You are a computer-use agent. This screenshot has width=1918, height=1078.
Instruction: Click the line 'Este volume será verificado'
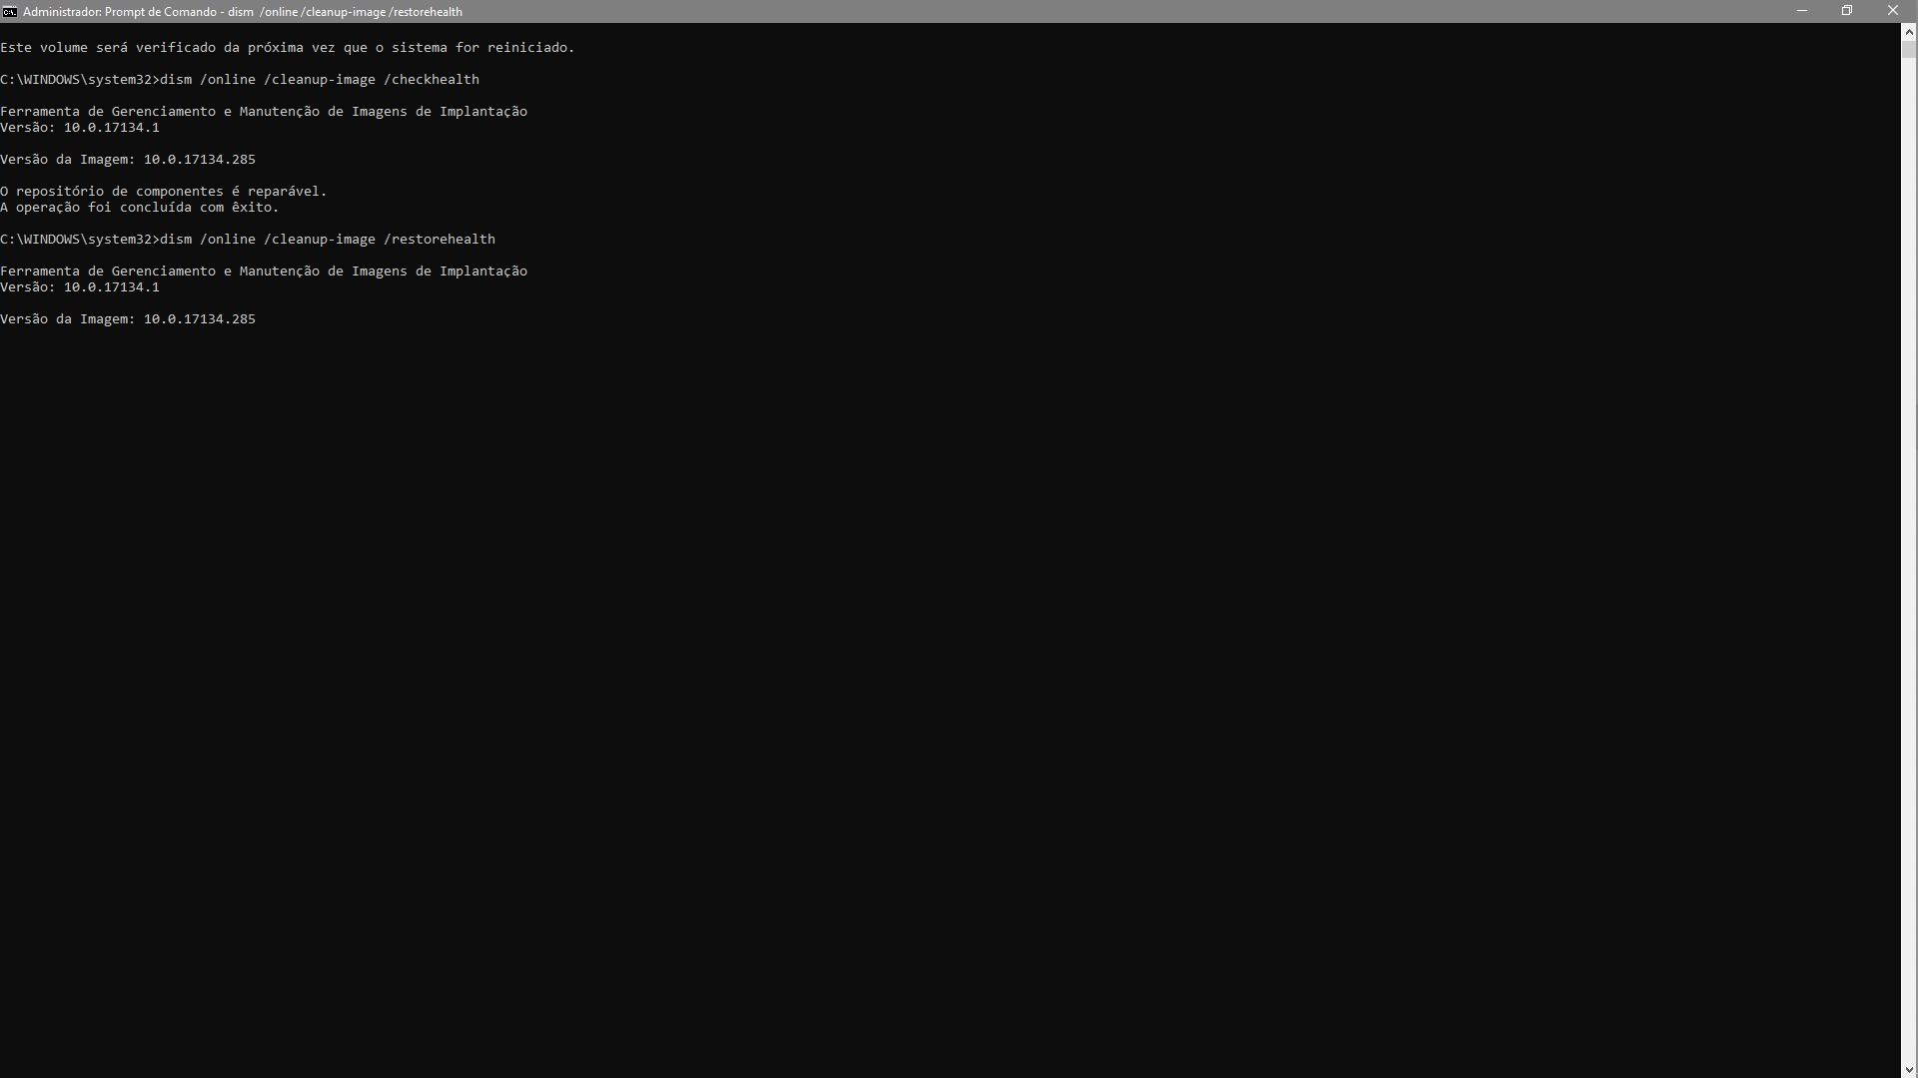point(288,48)
